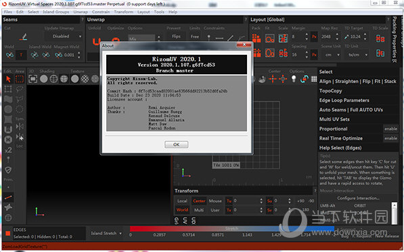Open the Edit menu

[20, 12]
